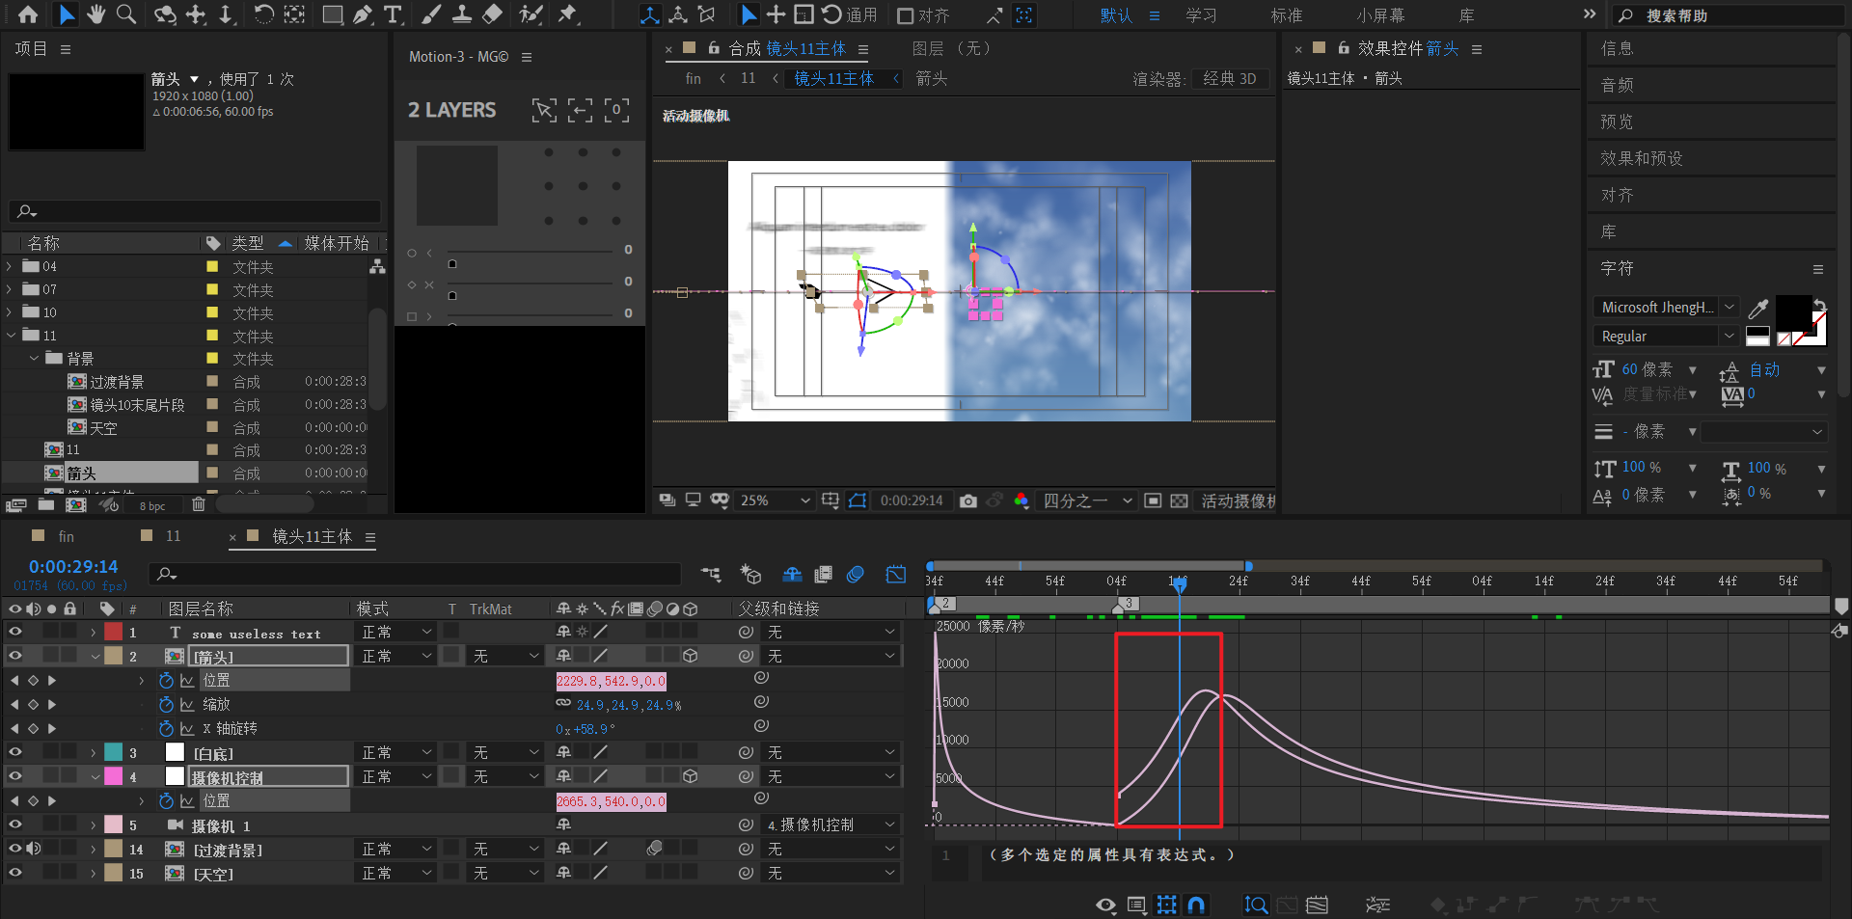
Task: Select the Clone Stamp tool
Action: click(x=462, y=14)
